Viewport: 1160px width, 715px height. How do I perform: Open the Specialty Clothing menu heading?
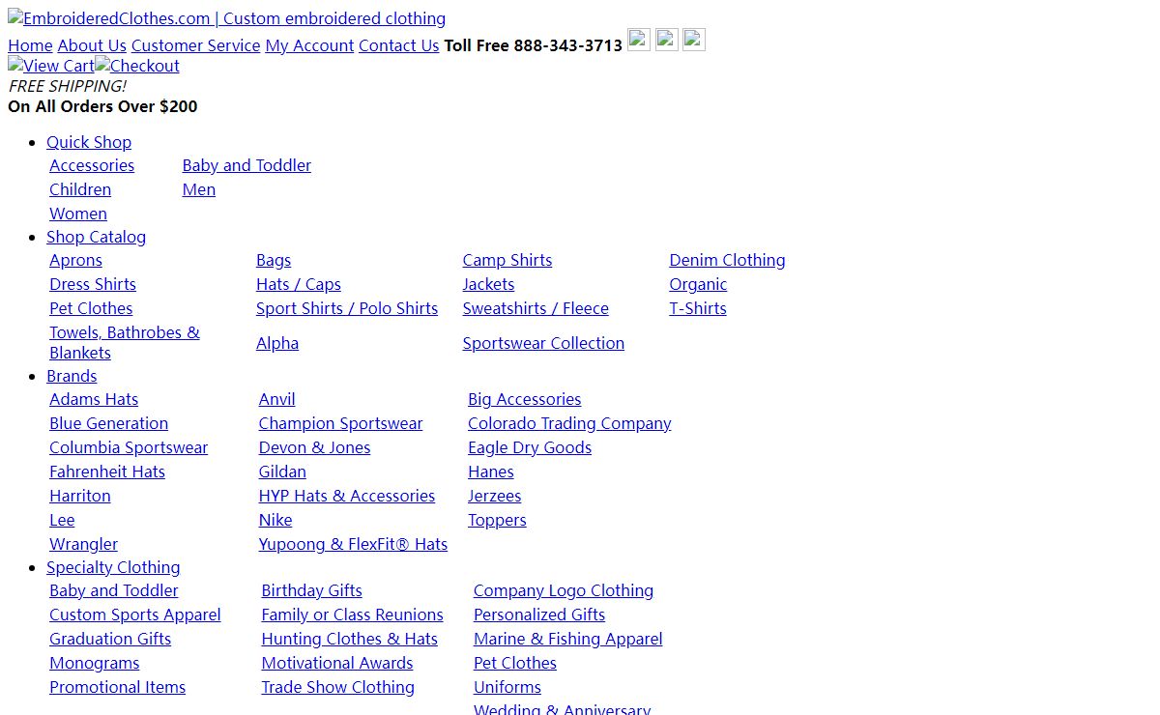click(x=113, y=567)
